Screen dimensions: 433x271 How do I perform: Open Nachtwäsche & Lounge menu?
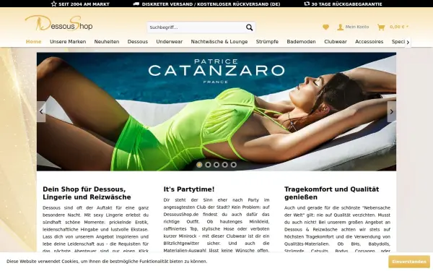pyautogui.click(x=219, y=42)
